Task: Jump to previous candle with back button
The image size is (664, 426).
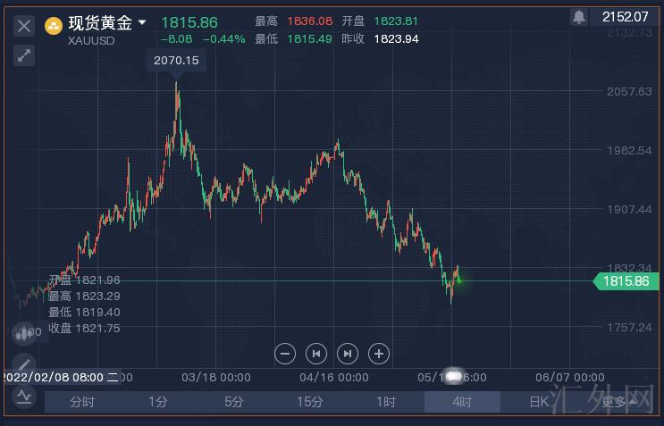Action: 316,354
